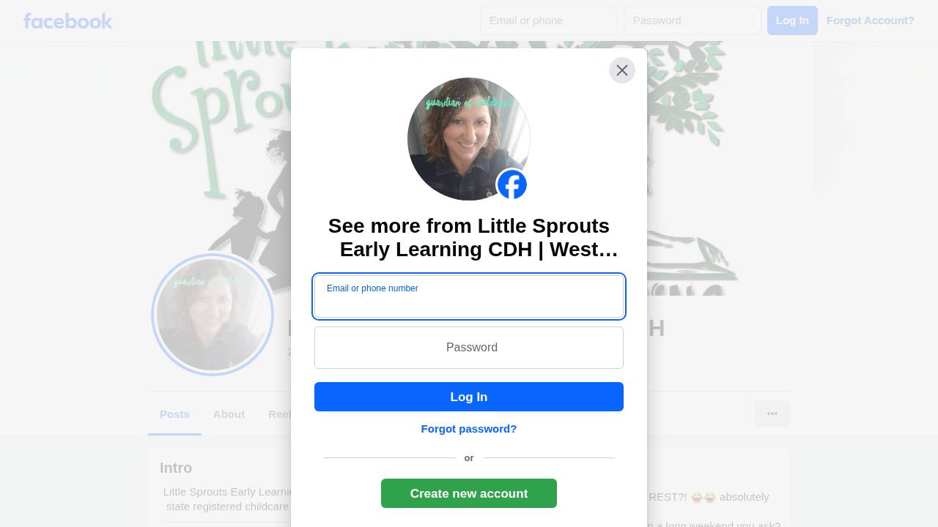Click header Email or phone input

549,20
